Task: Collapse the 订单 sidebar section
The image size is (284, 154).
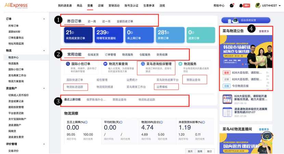Action: tap(44, 19)
